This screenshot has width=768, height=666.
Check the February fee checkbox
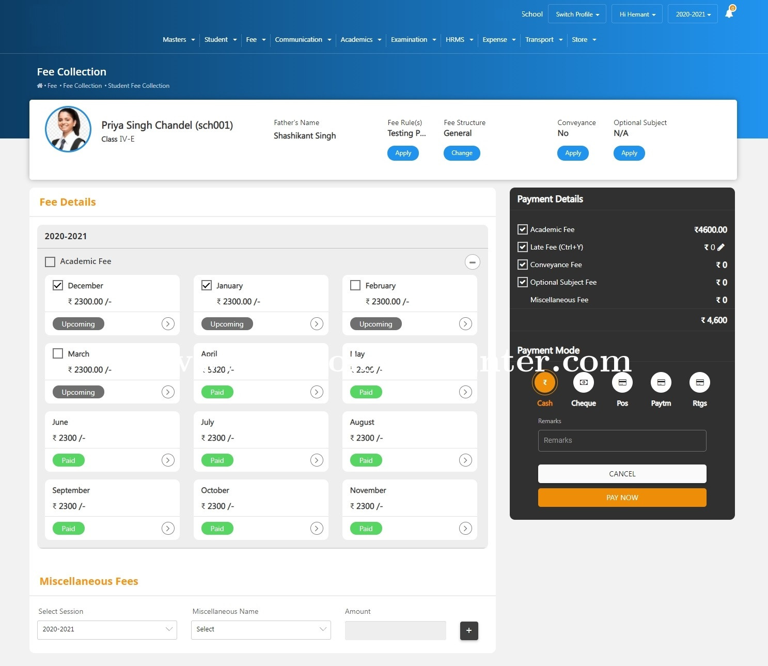(x=355, y=285)
